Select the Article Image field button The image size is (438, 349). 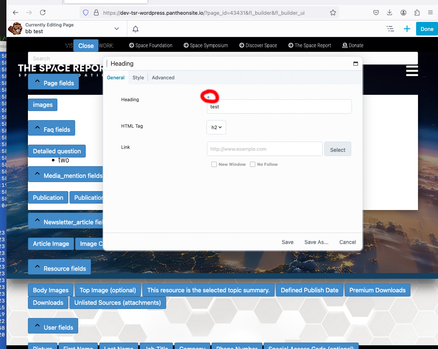[51, 244]
